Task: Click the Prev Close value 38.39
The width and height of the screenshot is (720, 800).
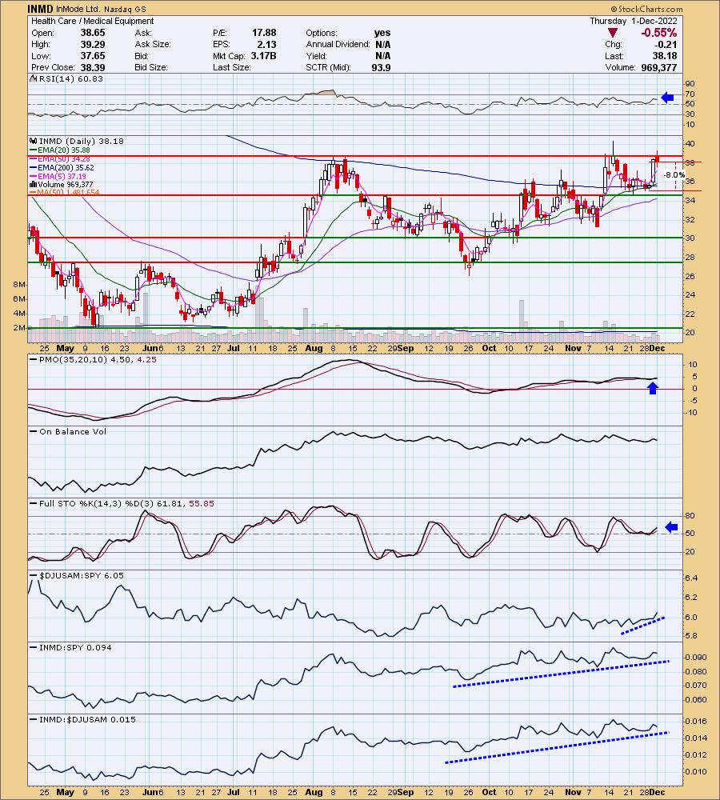Action: tap(93, 67)
